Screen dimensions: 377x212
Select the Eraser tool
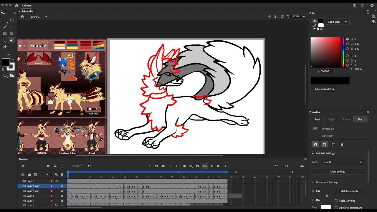5,47
